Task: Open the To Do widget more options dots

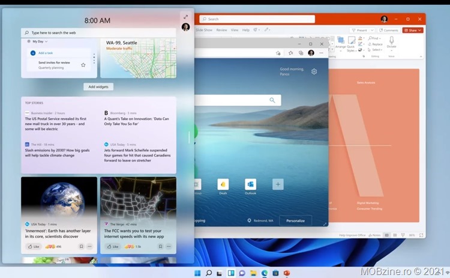Action: 94,59
